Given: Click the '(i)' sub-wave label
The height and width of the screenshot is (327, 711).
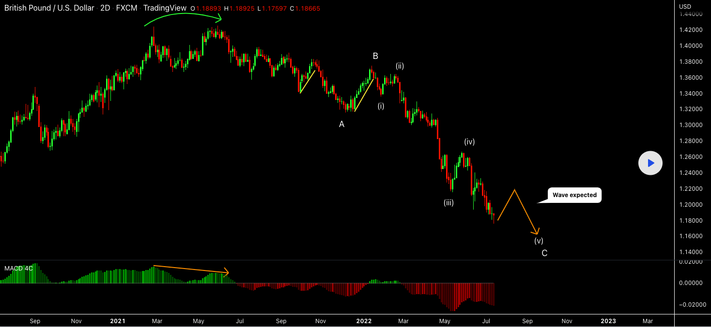Looking at the screenshot, I should [x=381, y=106].
